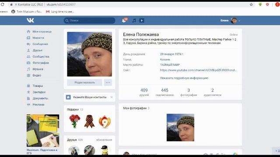Click the second friend avatar
Screen dimensions: 280x157
[x=89, y=150]
